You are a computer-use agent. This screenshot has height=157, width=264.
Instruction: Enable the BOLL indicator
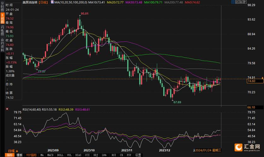click(60, 155)
